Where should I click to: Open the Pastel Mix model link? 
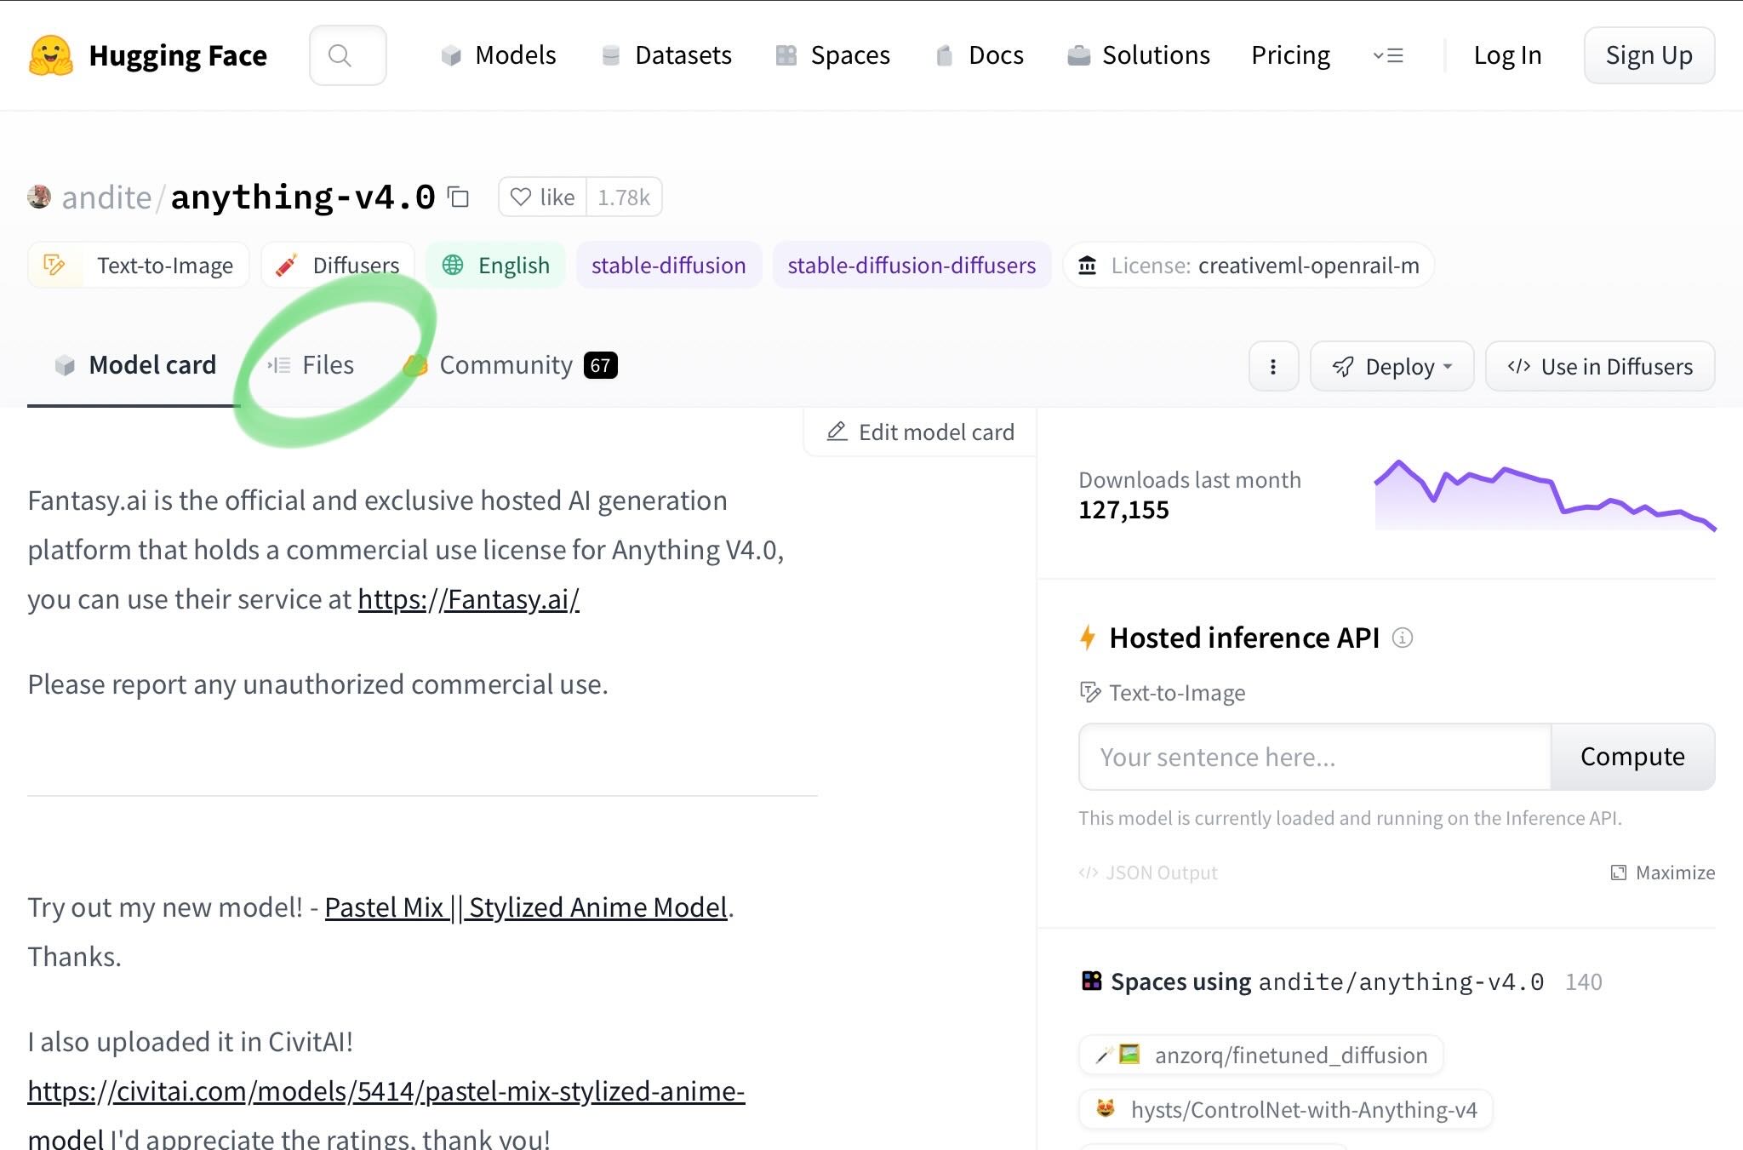(525, 907)
